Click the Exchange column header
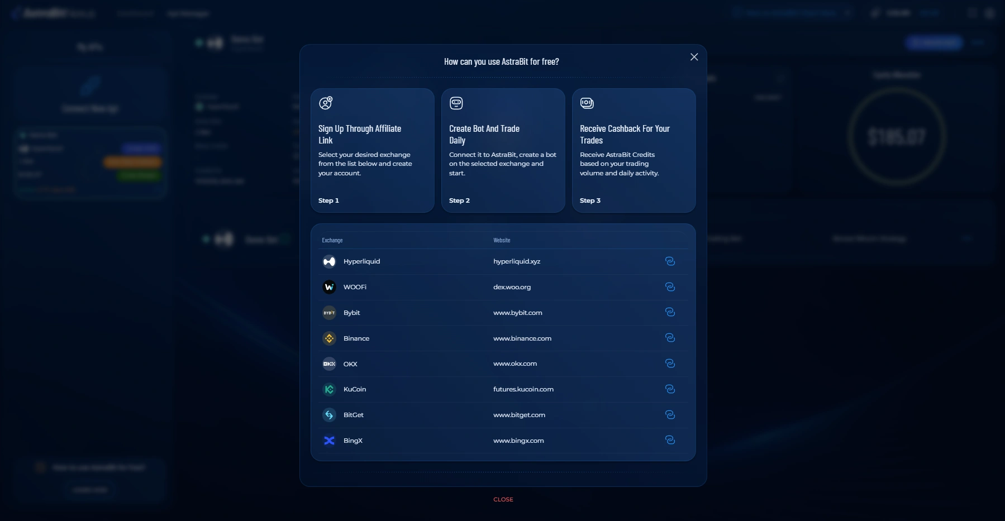This screenshot has height=521, width=1005. click(332, 240)
